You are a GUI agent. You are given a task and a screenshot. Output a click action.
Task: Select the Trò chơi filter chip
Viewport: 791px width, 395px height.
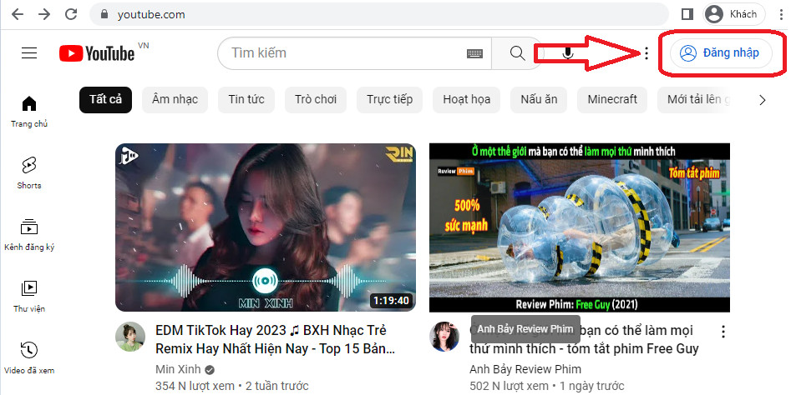316,100
